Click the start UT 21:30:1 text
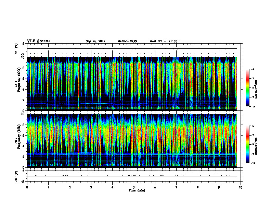Image resolution: width=271 pixels, height=210 pixels. pos(165,41)
